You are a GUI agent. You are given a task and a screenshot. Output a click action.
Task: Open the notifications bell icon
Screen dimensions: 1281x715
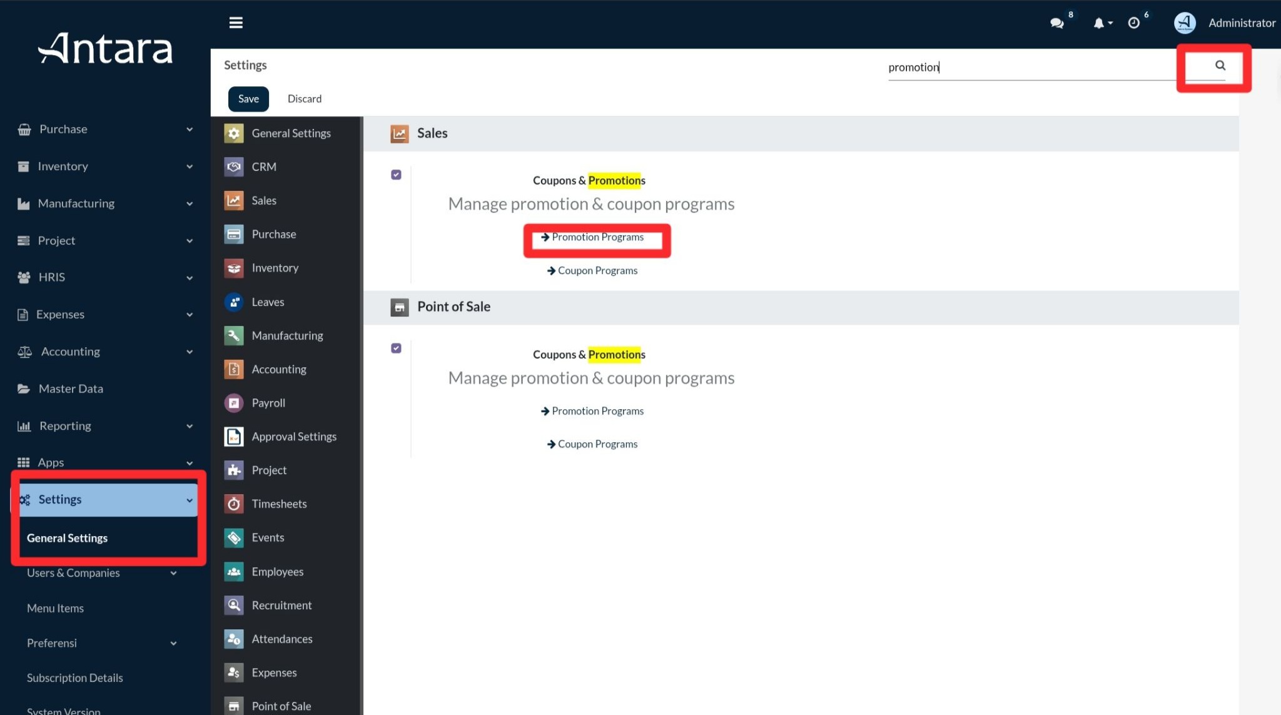pos(1099,23)
